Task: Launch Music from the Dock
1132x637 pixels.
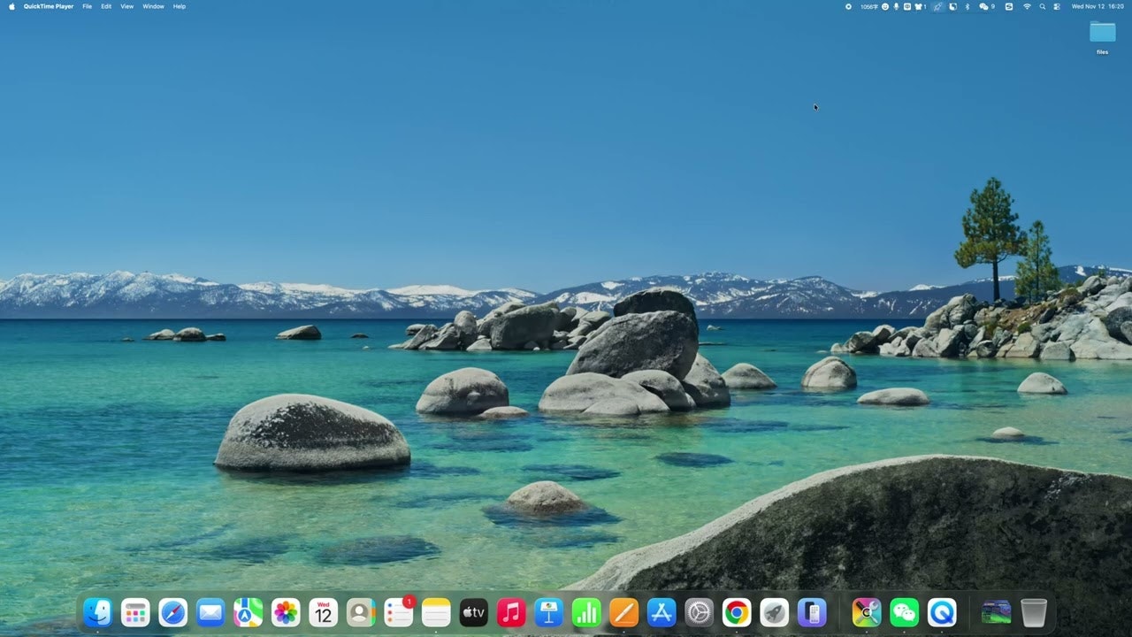Action: 511,612
